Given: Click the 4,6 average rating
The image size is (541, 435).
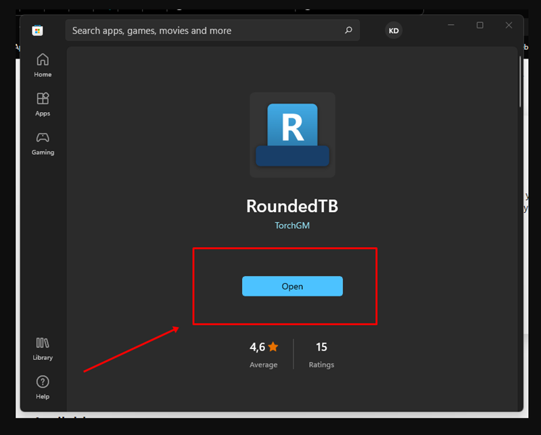Looking at the screenshot, I should point(264,355).
